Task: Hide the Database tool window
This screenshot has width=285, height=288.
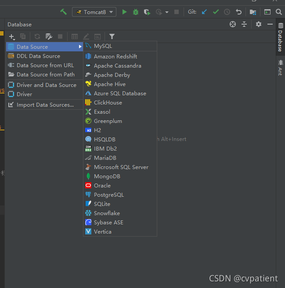Action: pos(270,24)
